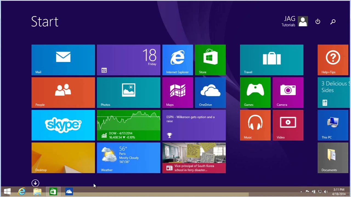Show hidden tray icons arrow
351x197 pixels.
tap(301, 192)
